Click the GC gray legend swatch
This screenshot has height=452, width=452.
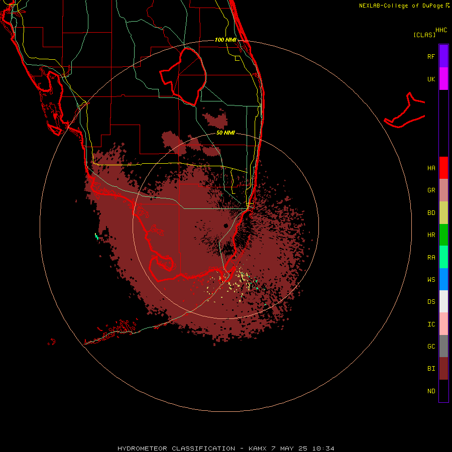click(443, 346)
